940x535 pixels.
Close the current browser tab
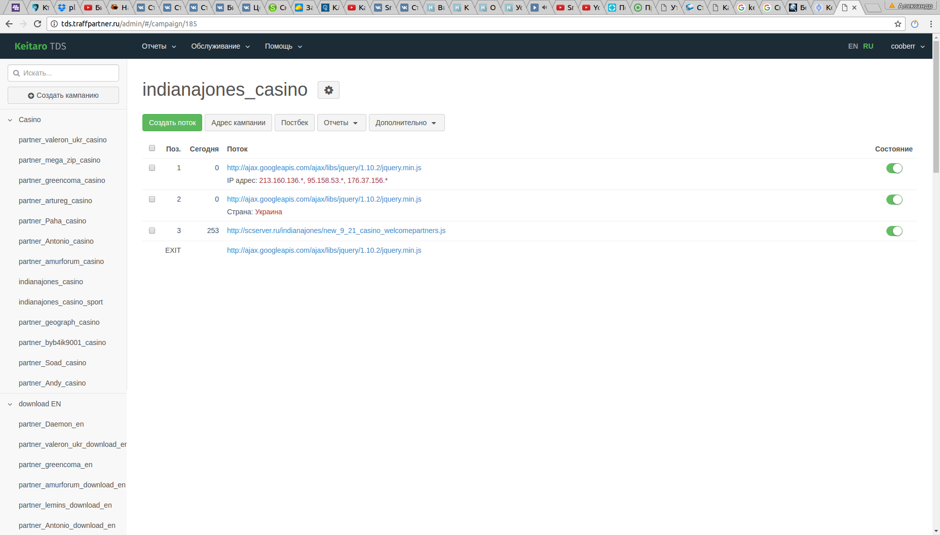point(854,8)
